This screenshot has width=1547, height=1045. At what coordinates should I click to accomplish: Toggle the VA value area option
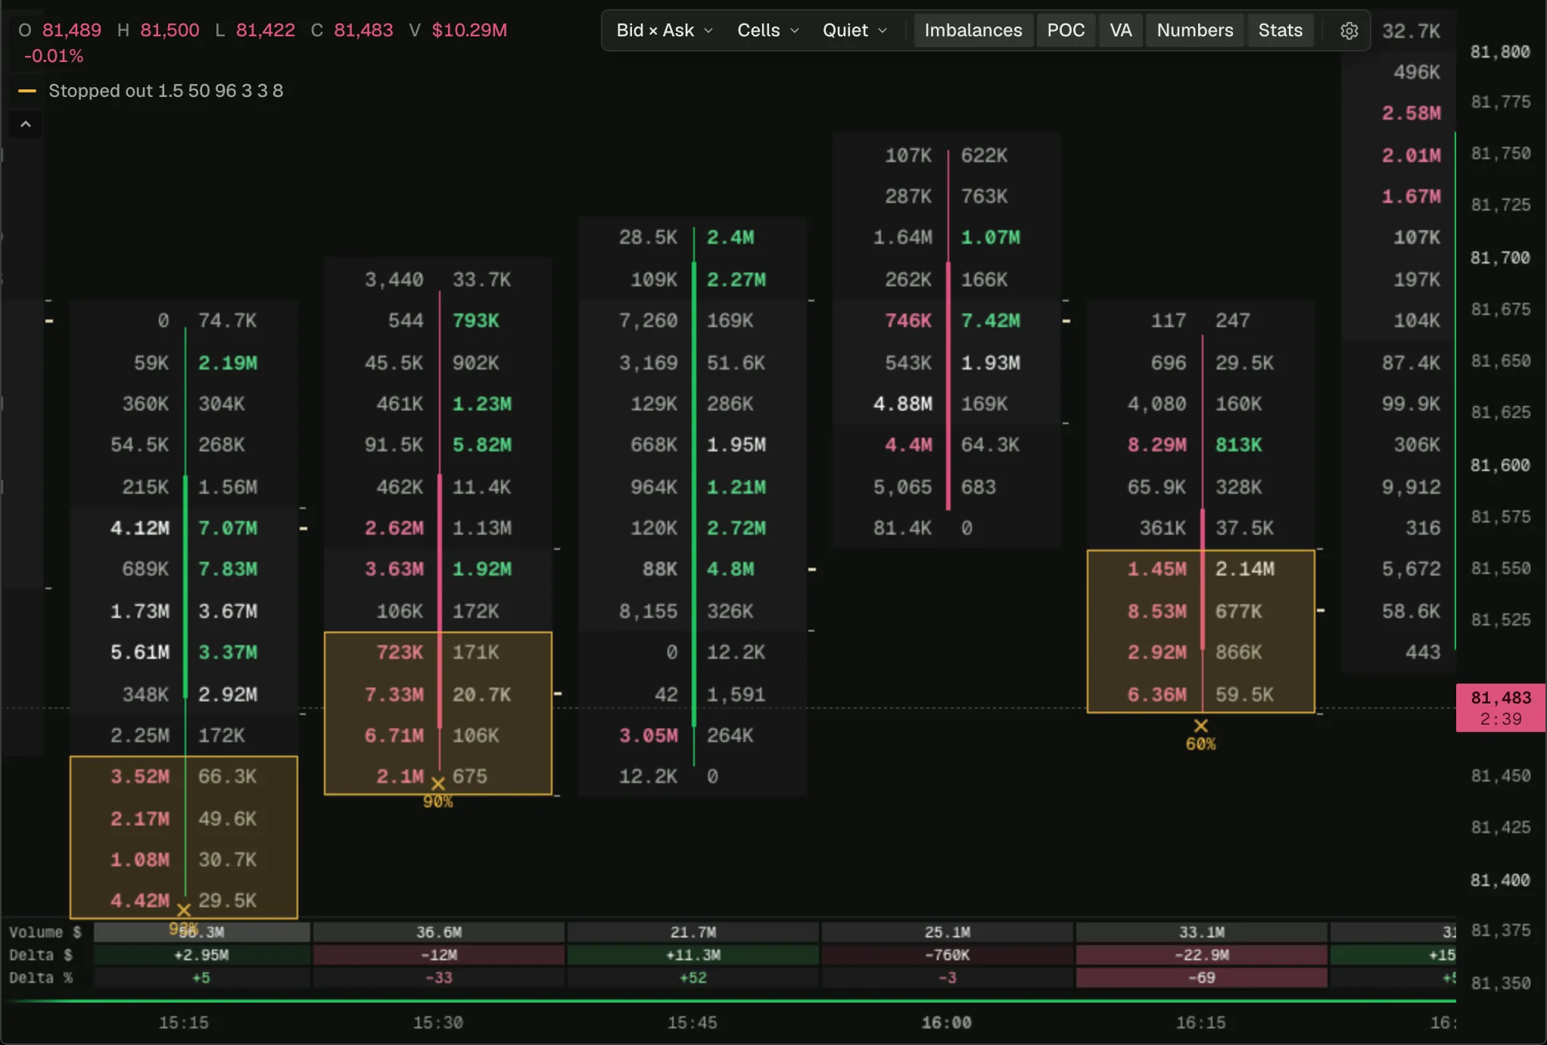tap(1120, 30)
